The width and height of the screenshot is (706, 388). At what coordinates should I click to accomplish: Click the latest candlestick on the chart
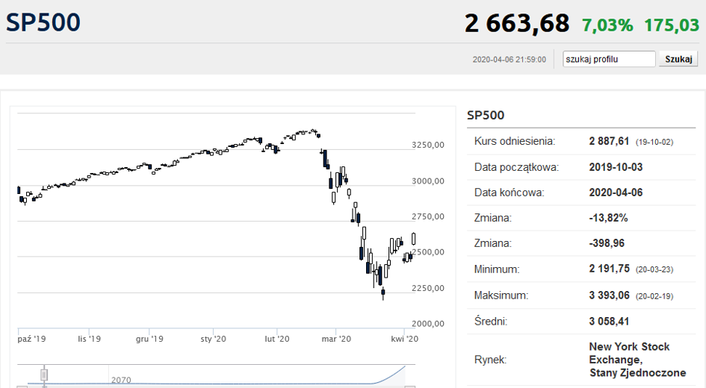coord(414,239)
